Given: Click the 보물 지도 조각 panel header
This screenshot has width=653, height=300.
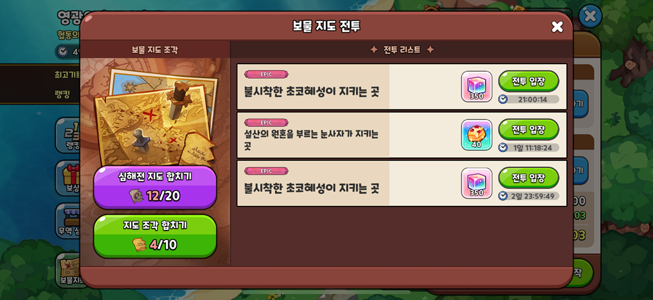Looking at the screenshot, I should coord(155,49).
